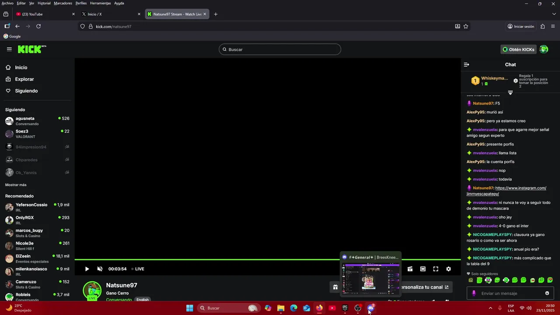The width and height of the screenshot is (560, 315).
Task: Open Nicole3e Silent Hill f channel
Action: (37, 245)
